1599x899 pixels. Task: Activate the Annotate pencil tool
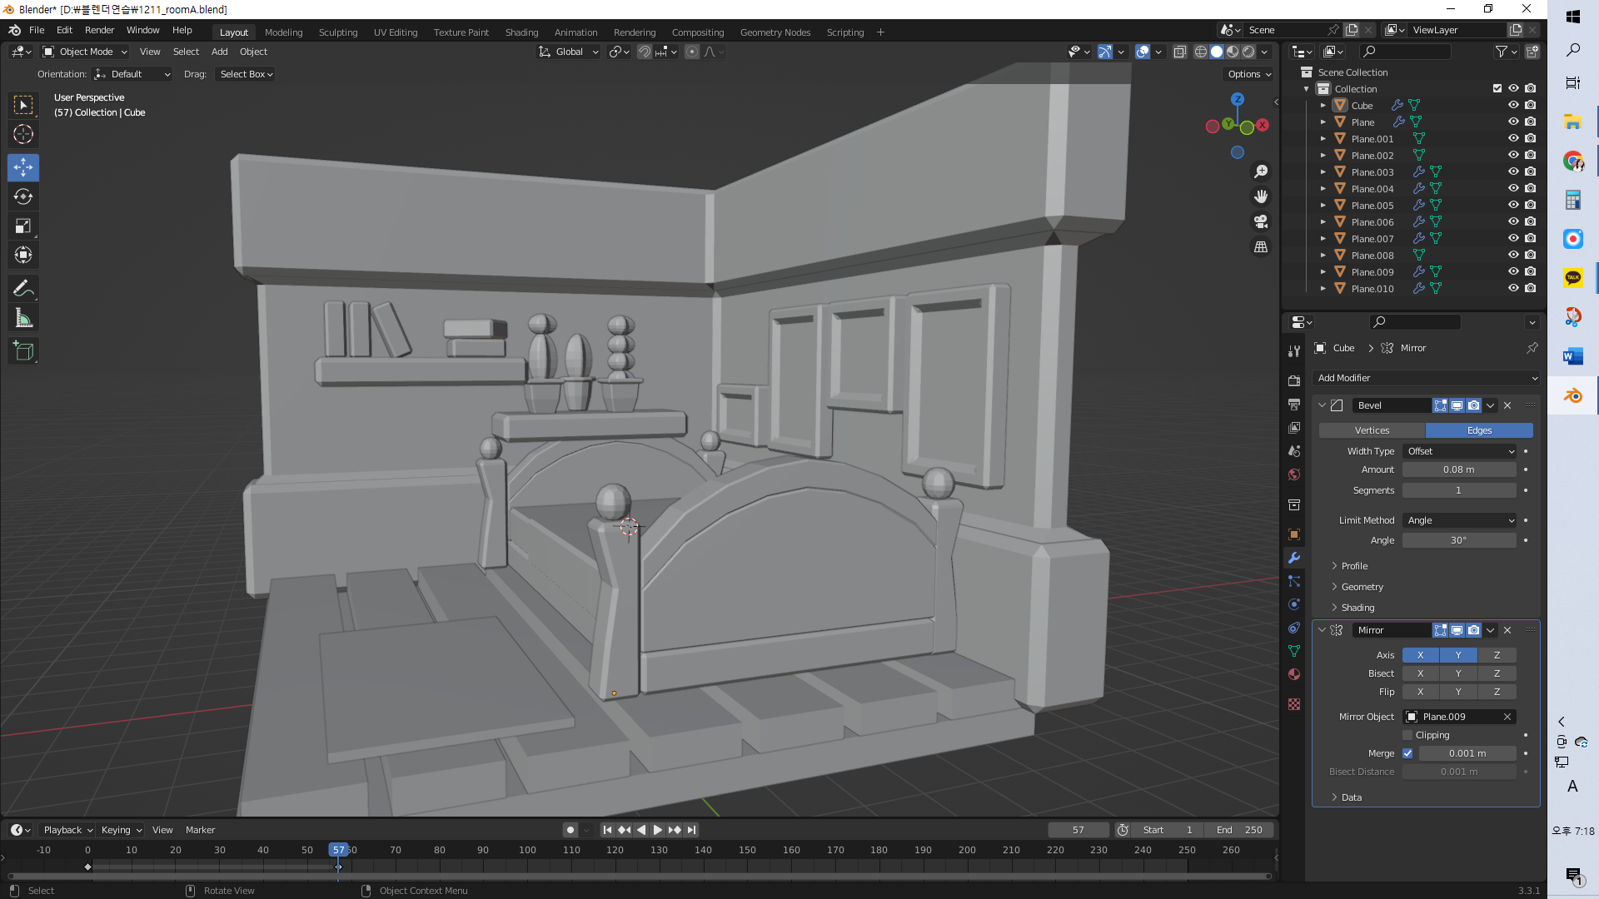point(23,289)
